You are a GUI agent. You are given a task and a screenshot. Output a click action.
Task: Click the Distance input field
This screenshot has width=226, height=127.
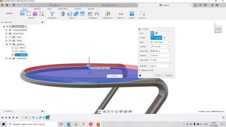(x=160, y=56)
